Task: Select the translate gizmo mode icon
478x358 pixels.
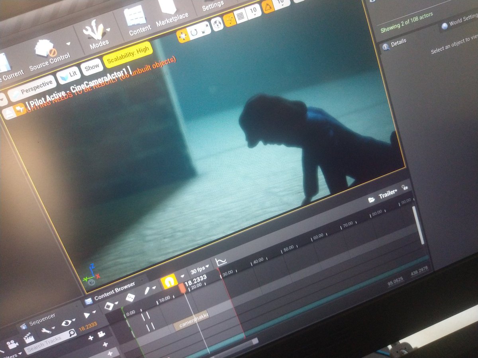Action: tap(184, 36)
